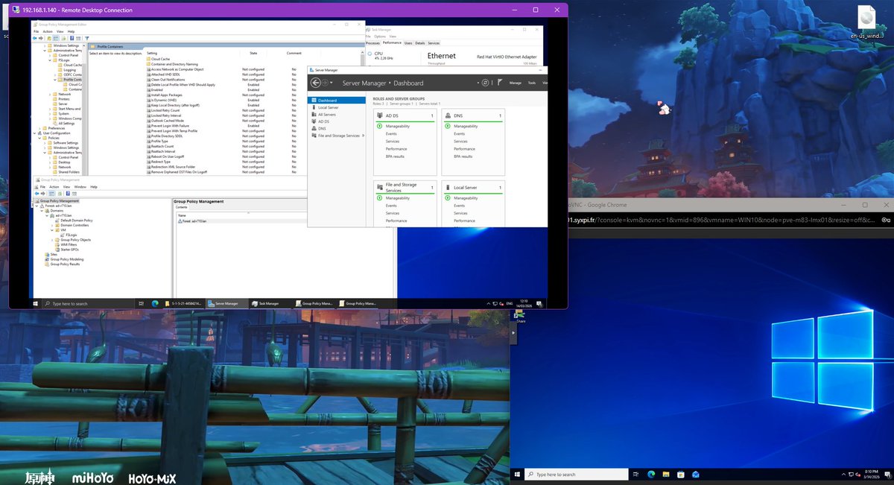The image size is (894, 485).
Task: Click Manageability status icon in AD DS tile
Action: point(379,126)
